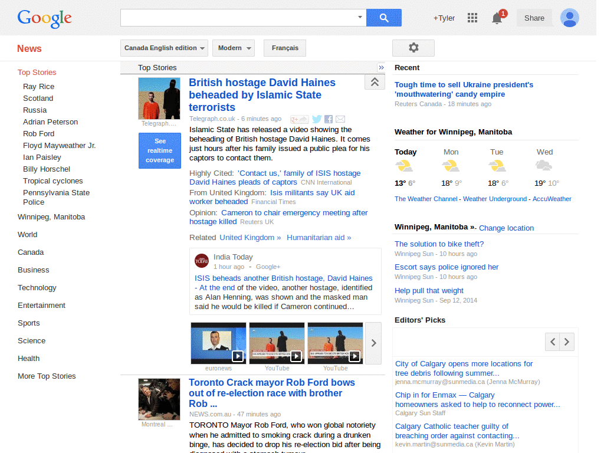Play the euronews video thumbnail
This screenshot has height=453, width=604.
pos(218,343)
